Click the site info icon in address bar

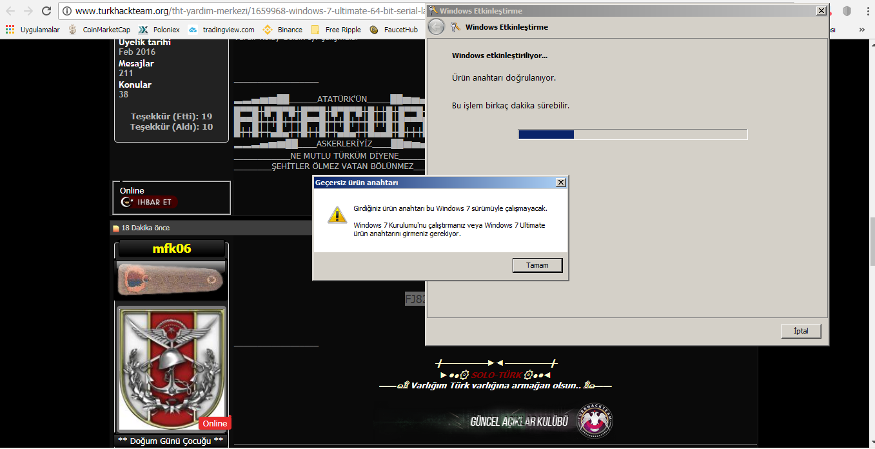point(67,11)
